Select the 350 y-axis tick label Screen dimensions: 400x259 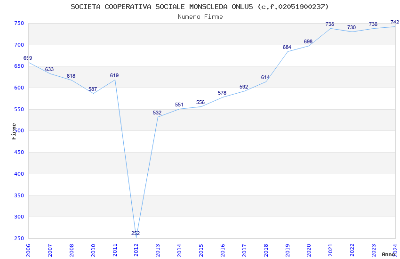(19, 196)
